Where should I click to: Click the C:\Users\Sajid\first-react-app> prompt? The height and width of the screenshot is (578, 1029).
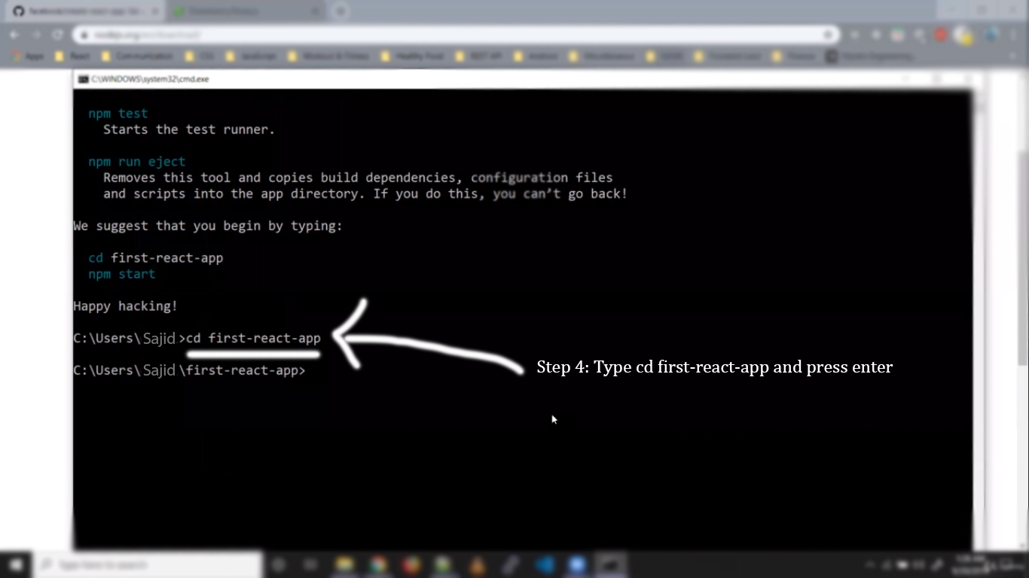tap(189, 370)
